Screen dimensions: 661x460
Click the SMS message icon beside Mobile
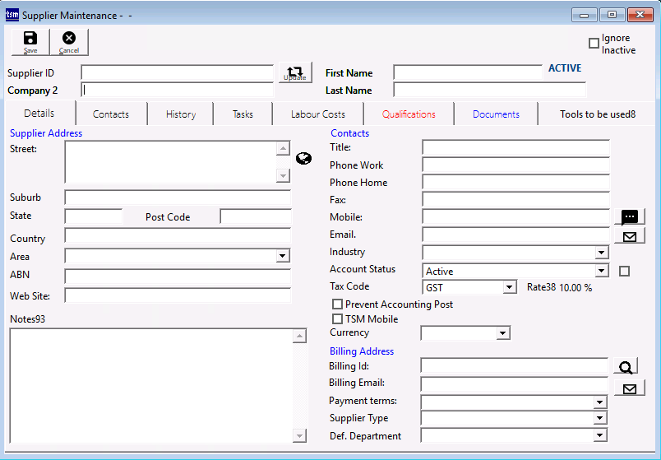pos(629,217)
